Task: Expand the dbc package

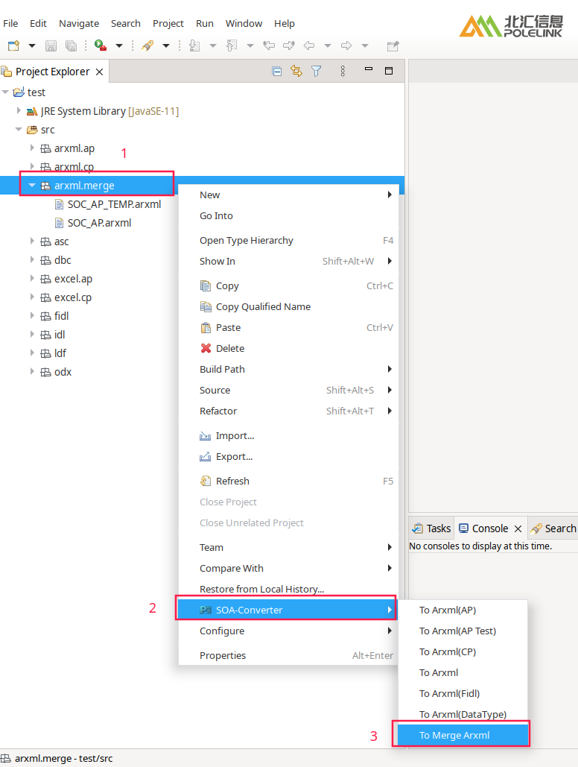Action: pyautogui.click(x=32, y=259)
